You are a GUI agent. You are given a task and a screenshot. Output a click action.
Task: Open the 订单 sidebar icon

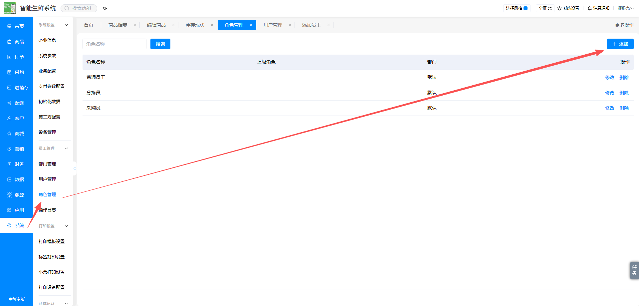(x=9, y=57)
